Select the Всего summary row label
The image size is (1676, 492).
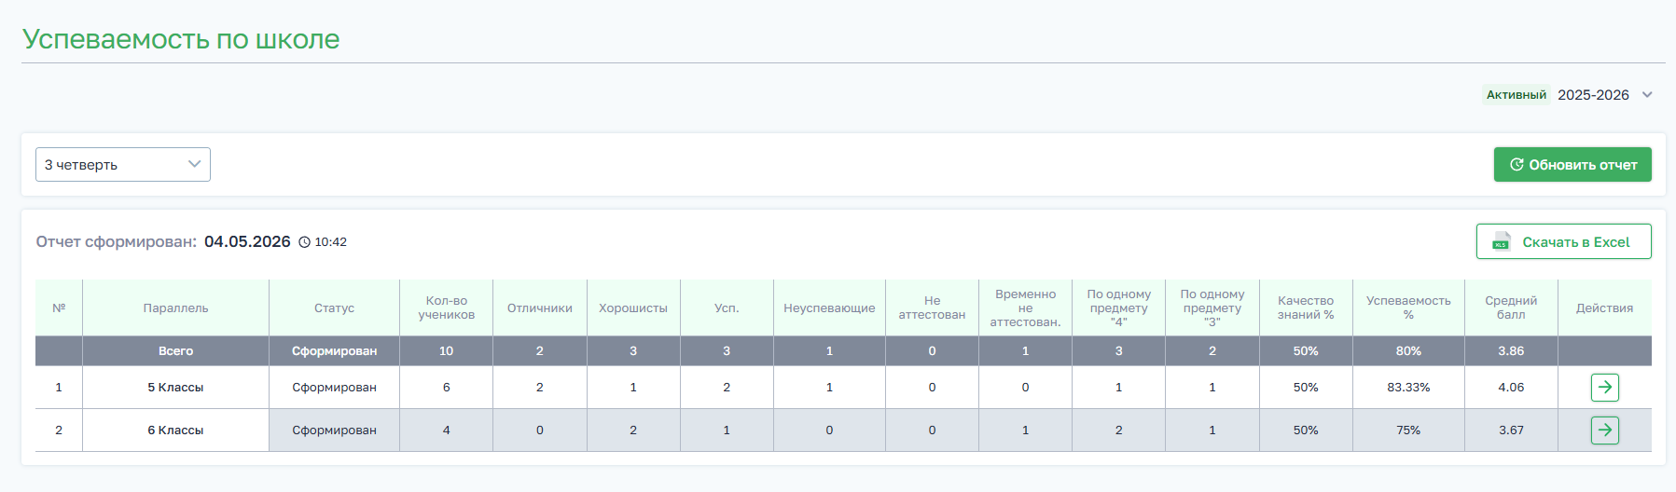(x=175, y=351)
